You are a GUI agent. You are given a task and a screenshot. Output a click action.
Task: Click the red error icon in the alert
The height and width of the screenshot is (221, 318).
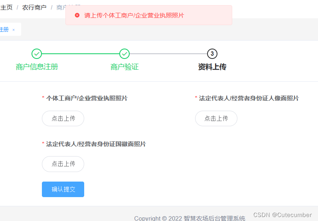(x=77, y=15)
